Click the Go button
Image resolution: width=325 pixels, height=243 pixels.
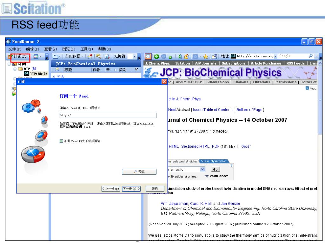pyautogui.click(x=216, y=170)
